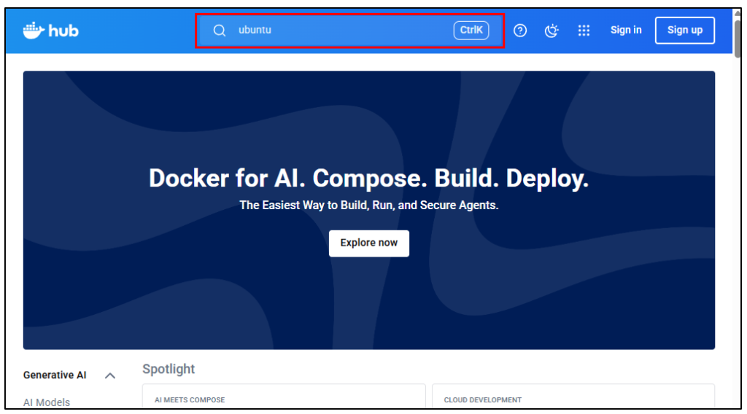Image resolution: width=747 pixels, height=414 pixels.
Task: Click the scrollbar up arrow
Action: point(738,14)
